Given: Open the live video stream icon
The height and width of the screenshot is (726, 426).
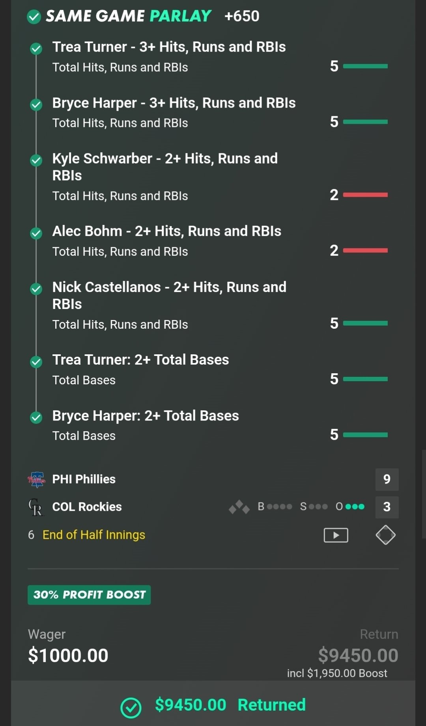Looking at the screenshot, I should point(336,535).
